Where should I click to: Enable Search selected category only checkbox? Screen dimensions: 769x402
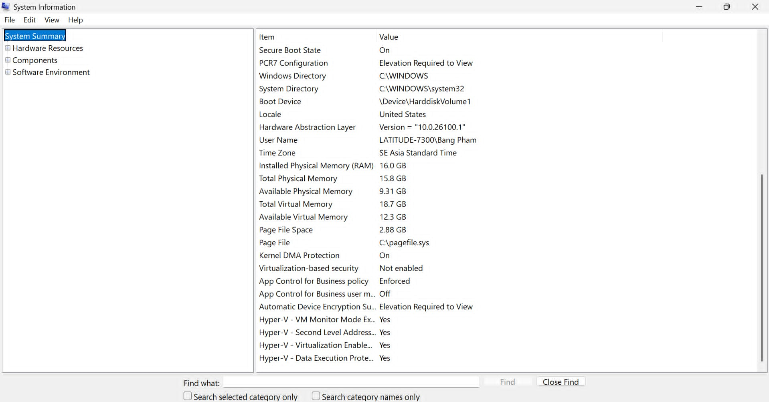[188, 396]
